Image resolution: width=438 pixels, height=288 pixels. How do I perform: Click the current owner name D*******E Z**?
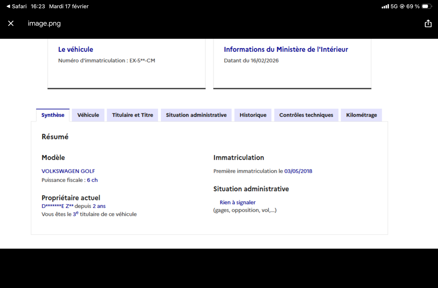pos(58,206)
